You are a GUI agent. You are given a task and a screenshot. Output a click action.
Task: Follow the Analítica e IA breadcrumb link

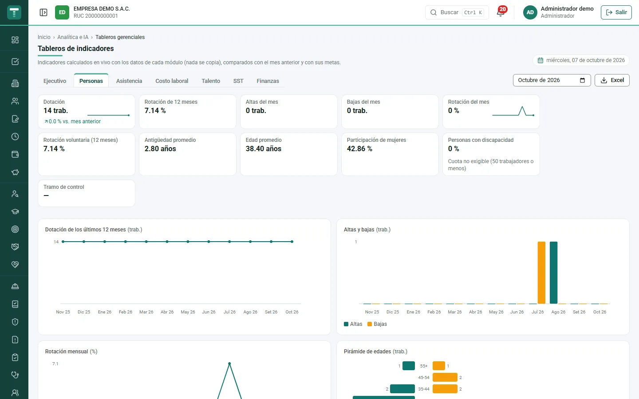point(73,37)
